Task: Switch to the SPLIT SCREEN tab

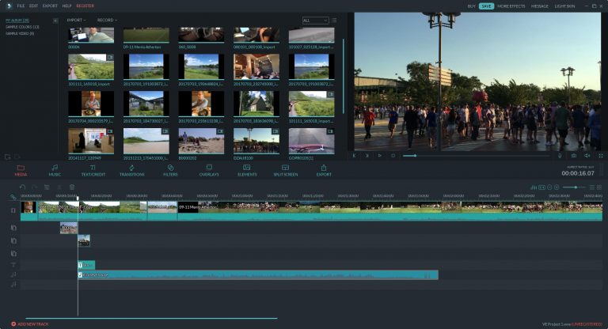Action: [285, 170]
